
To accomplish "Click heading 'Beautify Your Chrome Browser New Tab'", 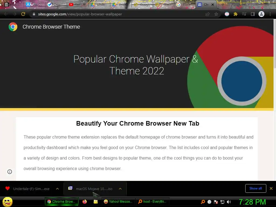I will (138, 123).
